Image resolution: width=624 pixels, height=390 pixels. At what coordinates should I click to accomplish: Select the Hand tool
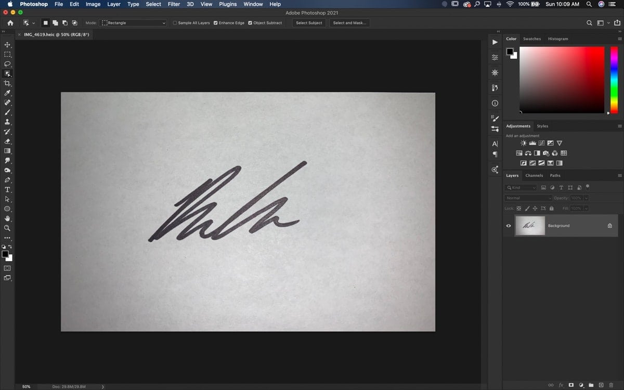click(7, 218)
